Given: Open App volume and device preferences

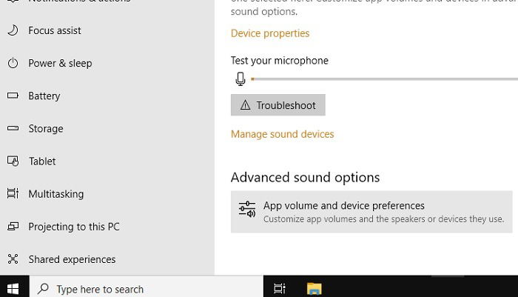Looking at the screenshot, I should 371,212.
